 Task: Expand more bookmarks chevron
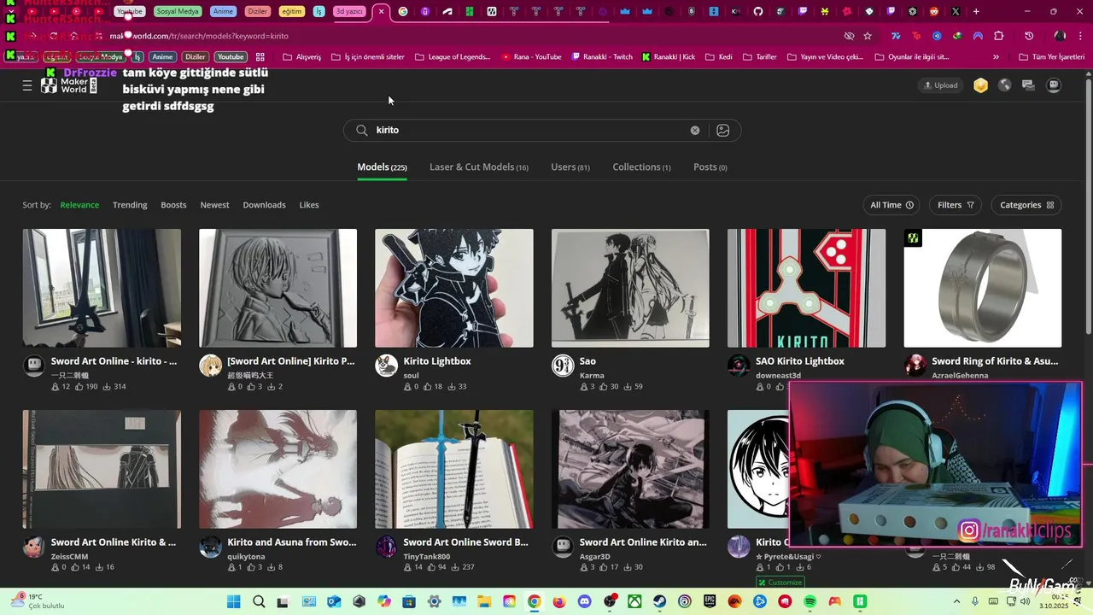tap(996, 57)
